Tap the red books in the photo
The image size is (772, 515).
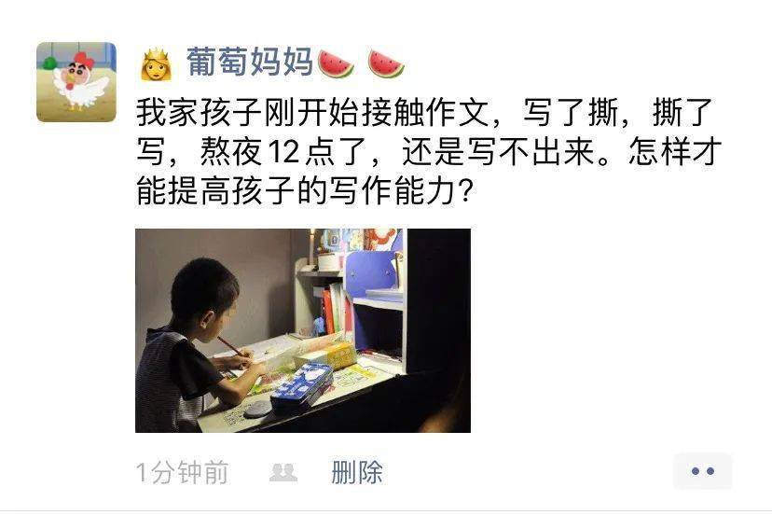(329, 311)
